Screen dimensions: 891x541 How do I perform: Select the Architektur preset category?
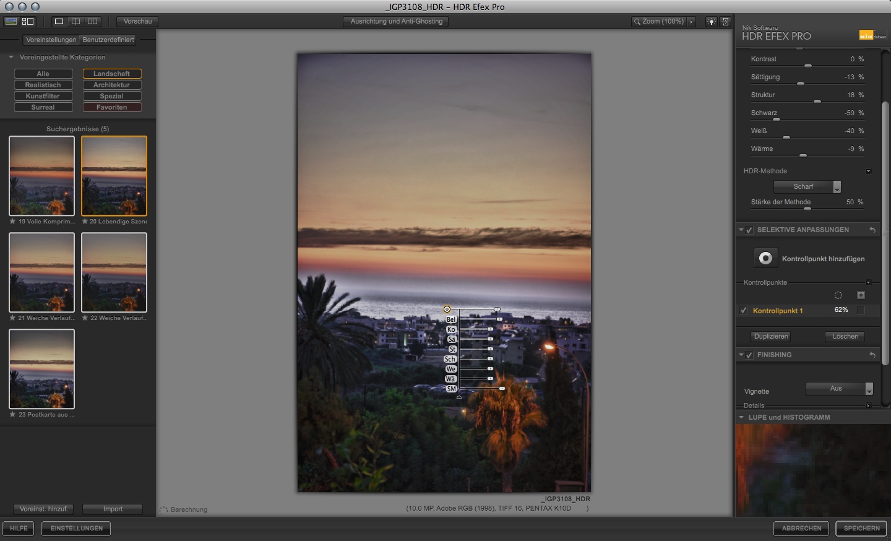[x=112, y=85]
